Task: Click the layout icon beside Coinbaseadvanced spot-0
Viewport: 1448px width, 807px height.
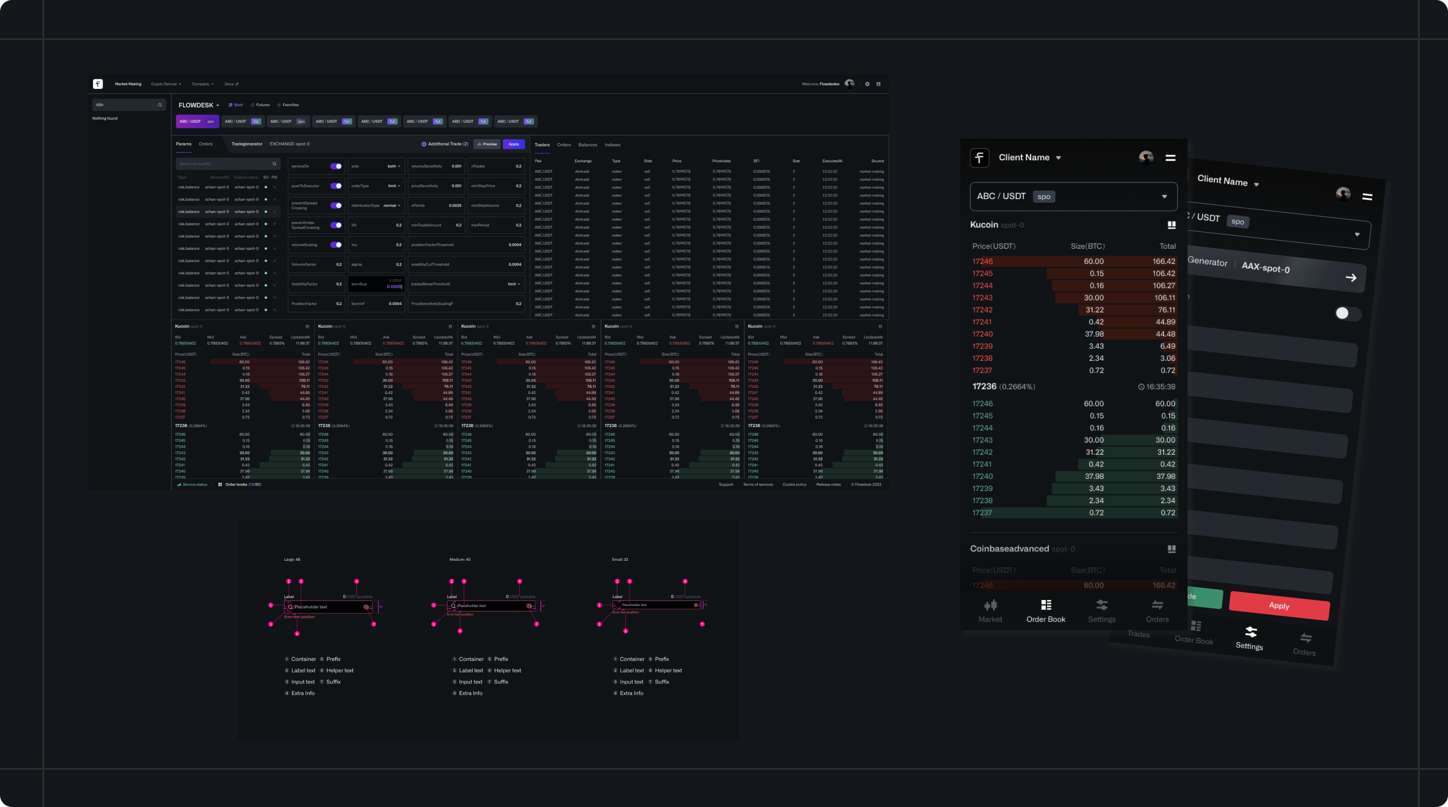Action: point(1171,549)
